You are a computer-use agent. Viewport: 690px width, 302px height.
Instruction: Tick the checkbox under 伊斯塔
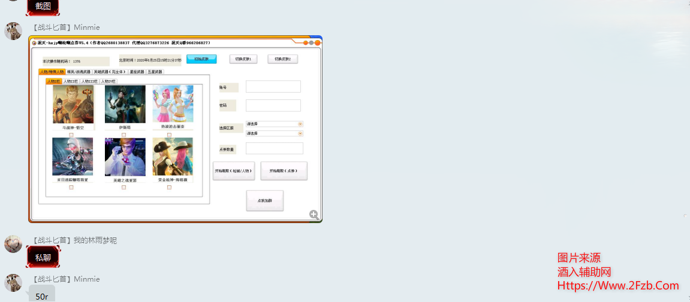coord(123,135)
